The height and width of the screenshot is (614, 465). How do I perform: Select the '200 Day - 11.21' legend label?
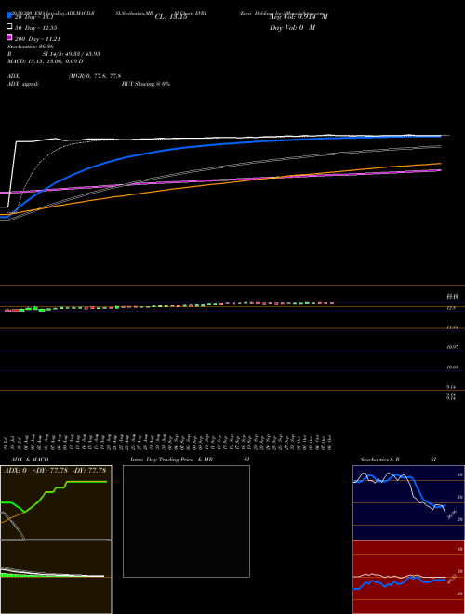[37, 39]
